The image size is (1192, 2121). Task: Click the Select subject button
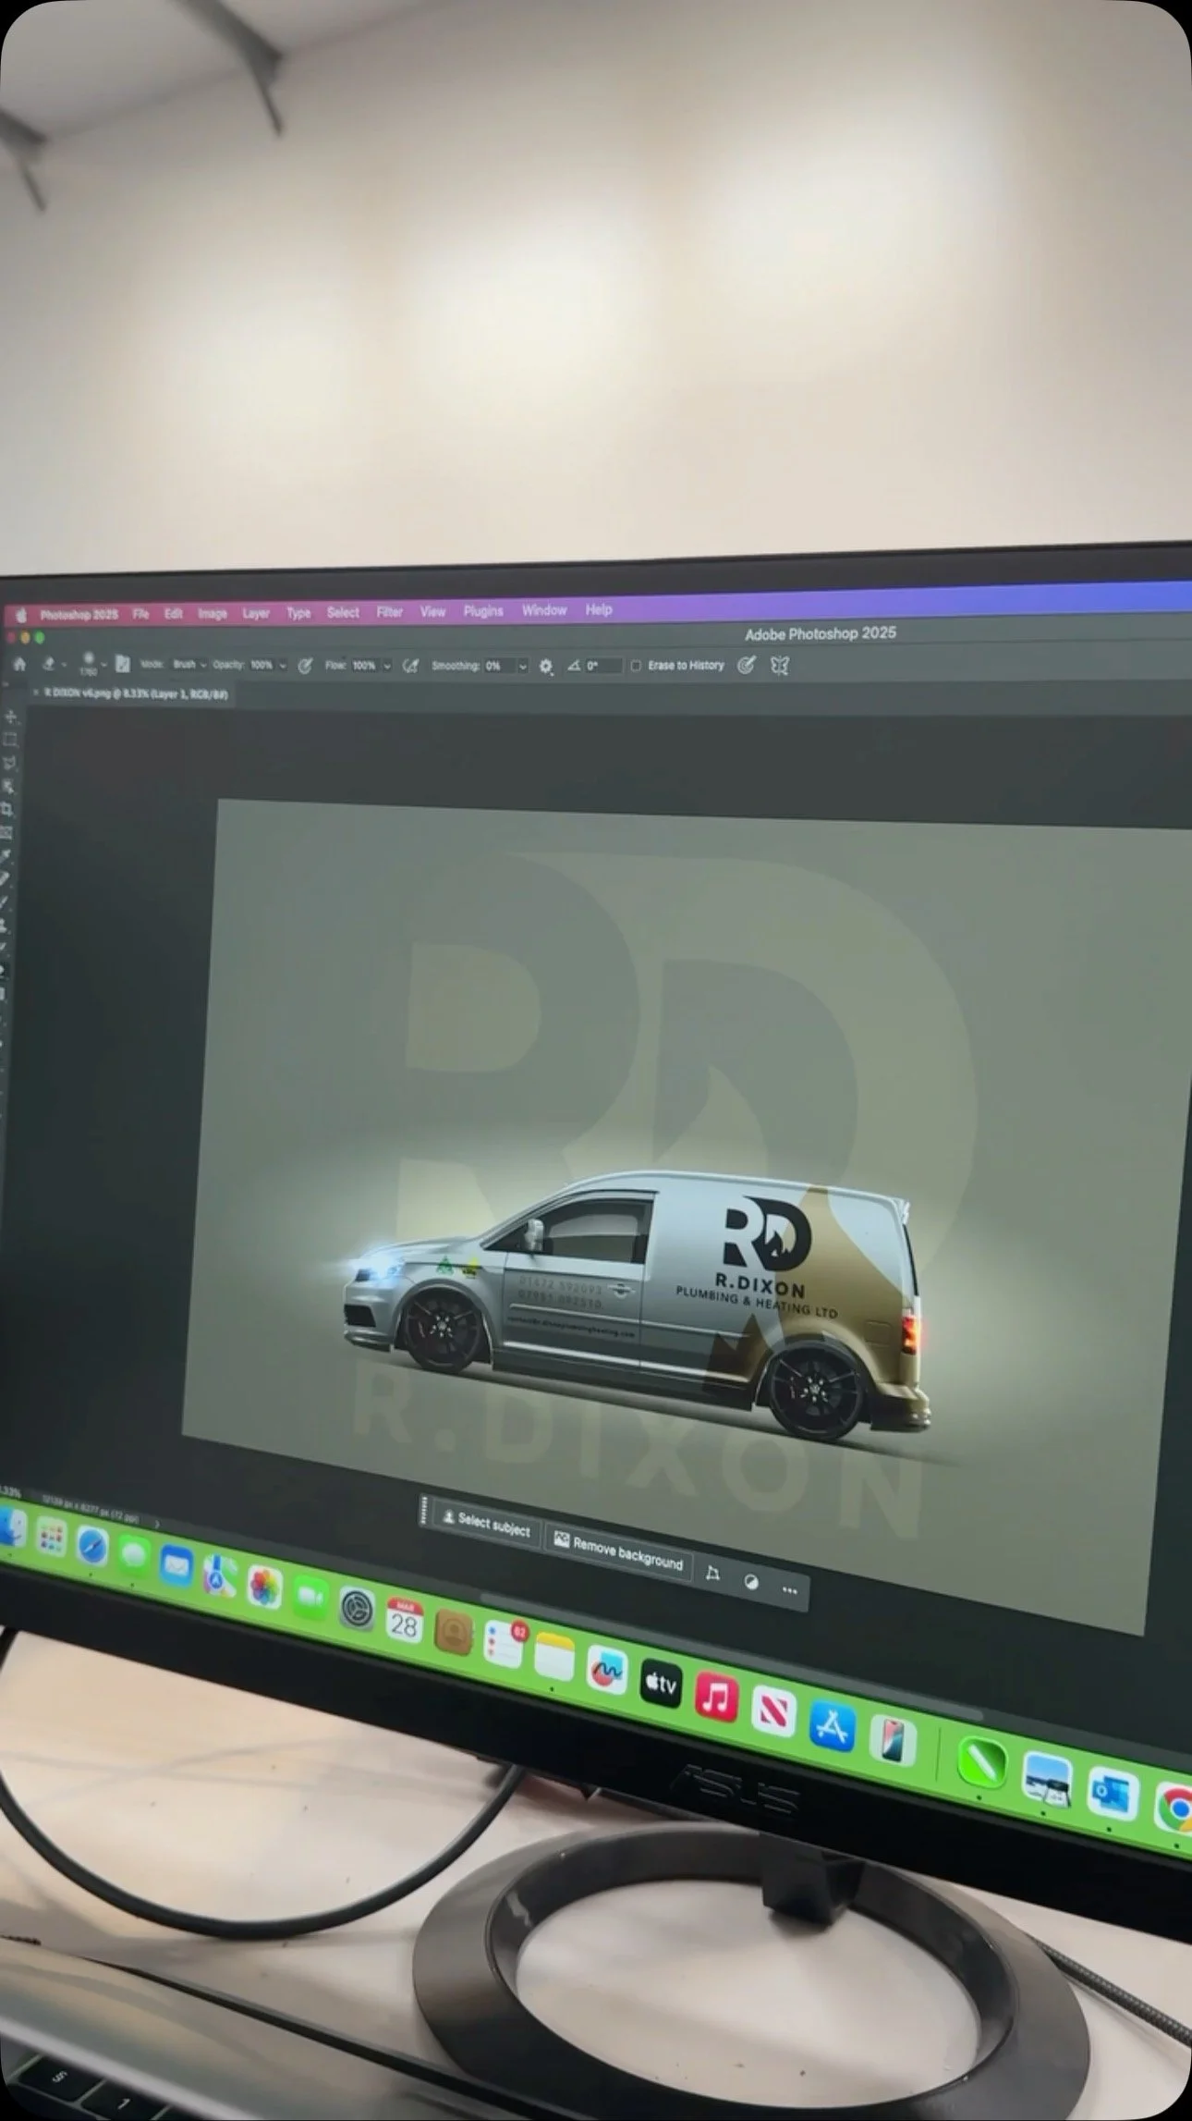[x=486, y=1523]
